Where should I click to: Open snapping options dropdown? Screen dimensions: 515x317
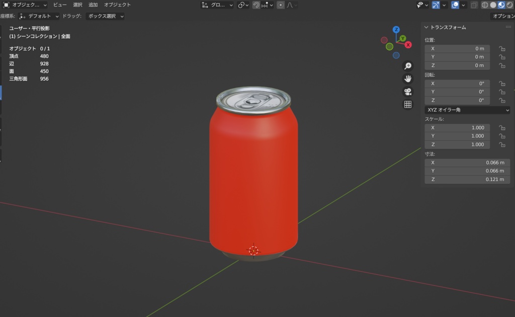(268, 5)
